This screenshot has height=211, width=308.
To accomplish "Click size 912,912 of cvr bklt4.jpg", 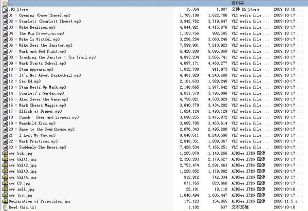I will [x=191, y=177].
